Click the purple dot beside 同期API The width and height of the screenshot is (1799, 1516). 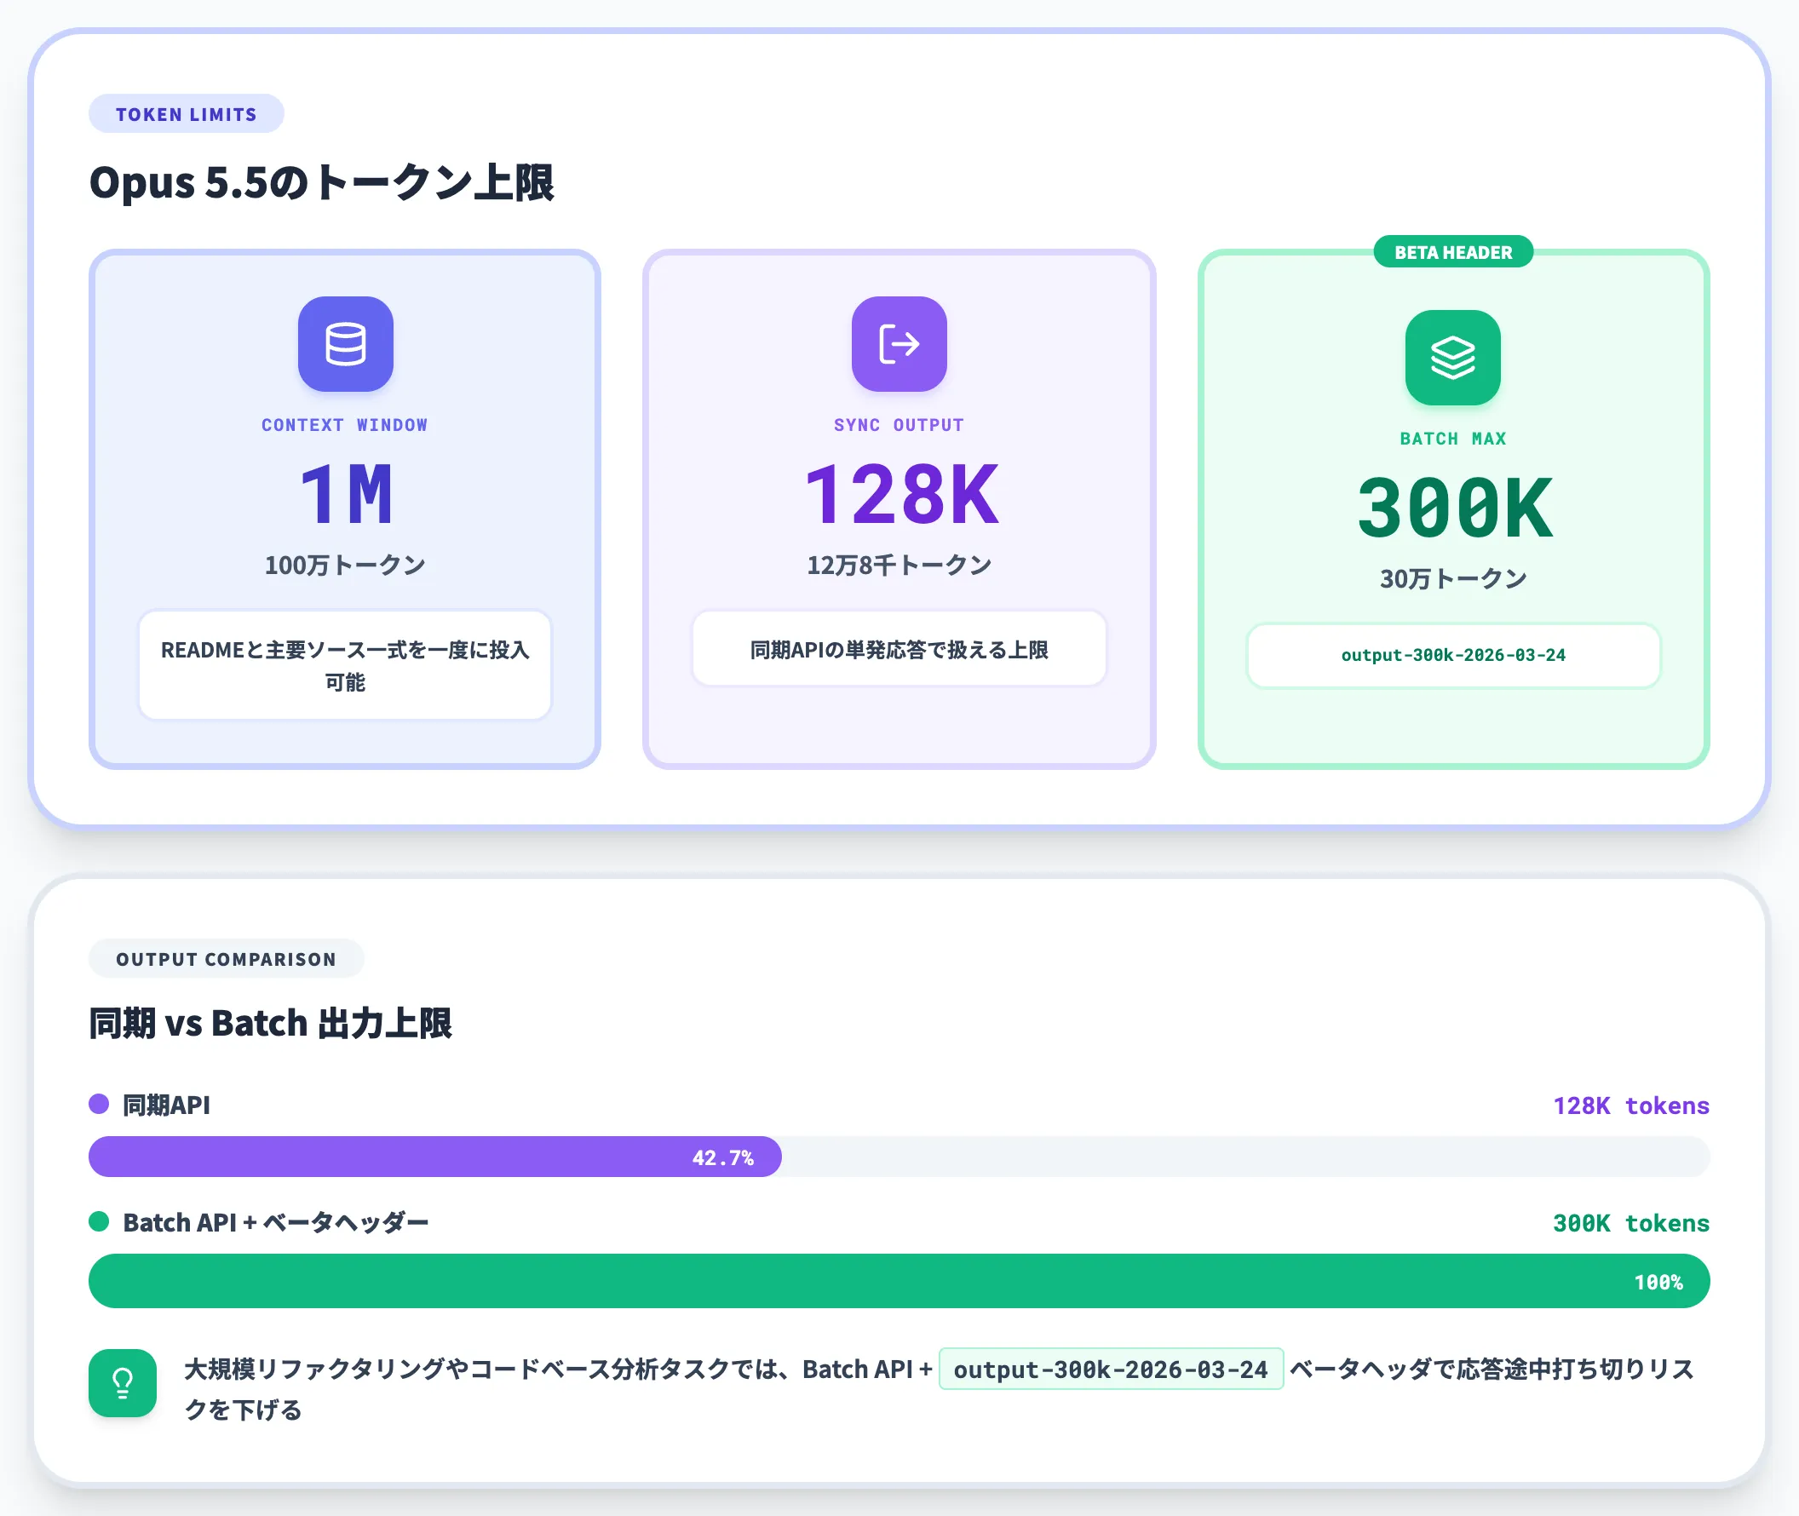99,1105
